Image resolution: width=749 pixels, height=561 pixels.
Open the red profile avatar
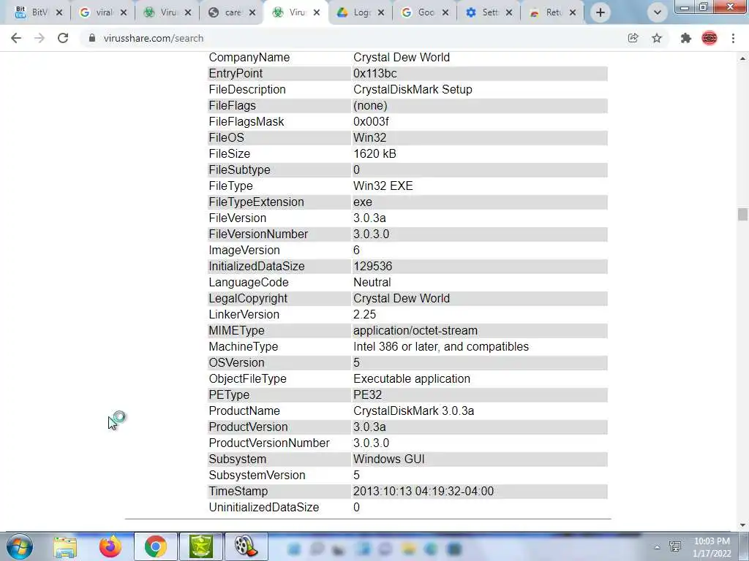(710, 38)
